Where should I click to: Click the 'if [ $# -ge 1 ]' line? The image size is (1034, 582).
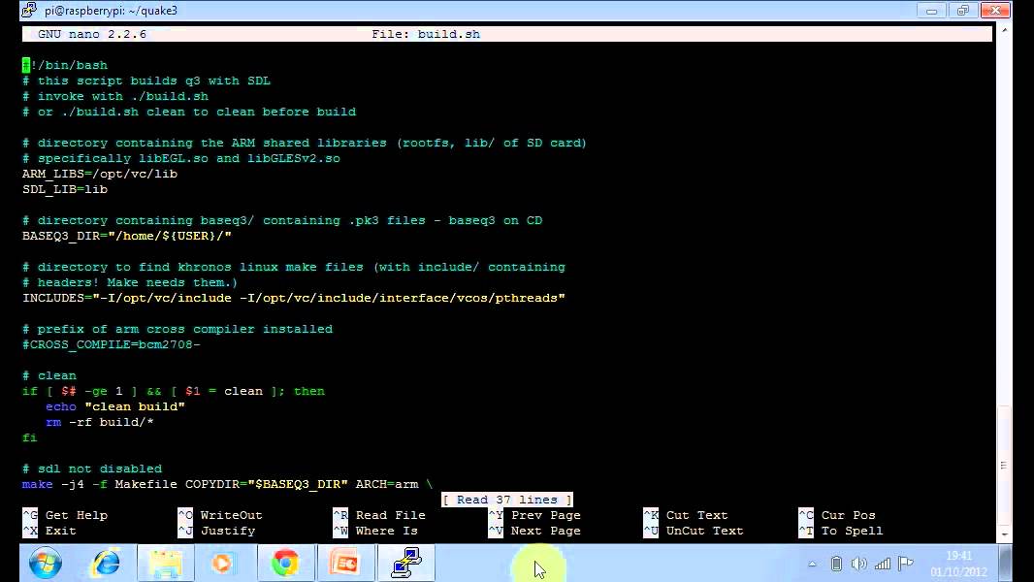(x=174, y=392)
